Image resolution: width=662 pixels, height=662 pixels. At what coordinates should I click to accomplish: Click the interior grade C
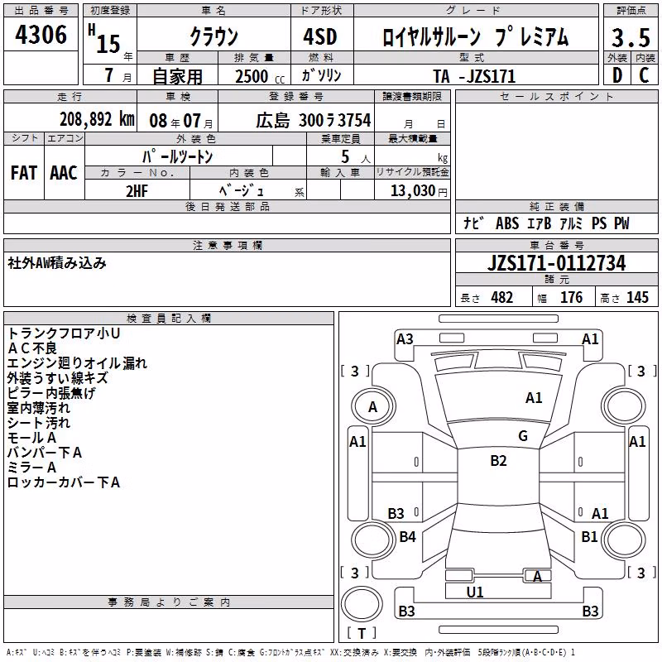point(644,75)
